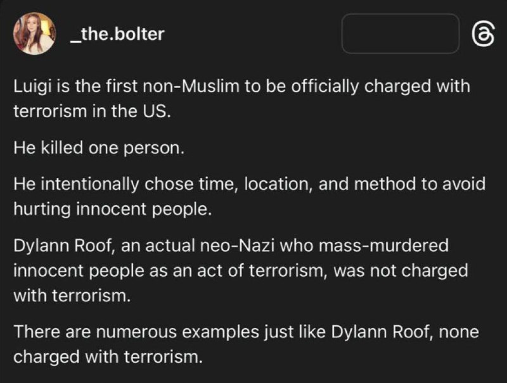The image size is (507, 383).
Task: Click the words "officially charged with"
Action: 381,87
